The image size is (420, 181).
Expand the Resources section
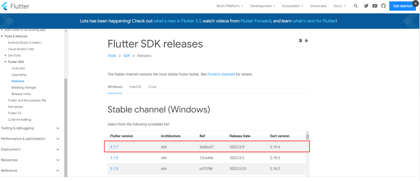[x=30, y=160]
